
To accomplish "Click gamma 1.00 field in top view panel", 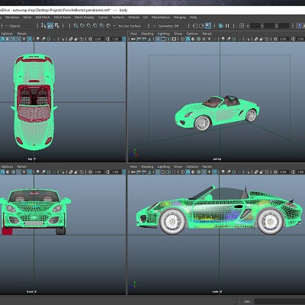I will (115, 39).
